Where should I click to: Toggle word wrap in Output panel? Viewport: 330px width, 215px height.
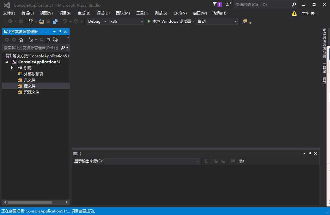click(x=241, y=161)
